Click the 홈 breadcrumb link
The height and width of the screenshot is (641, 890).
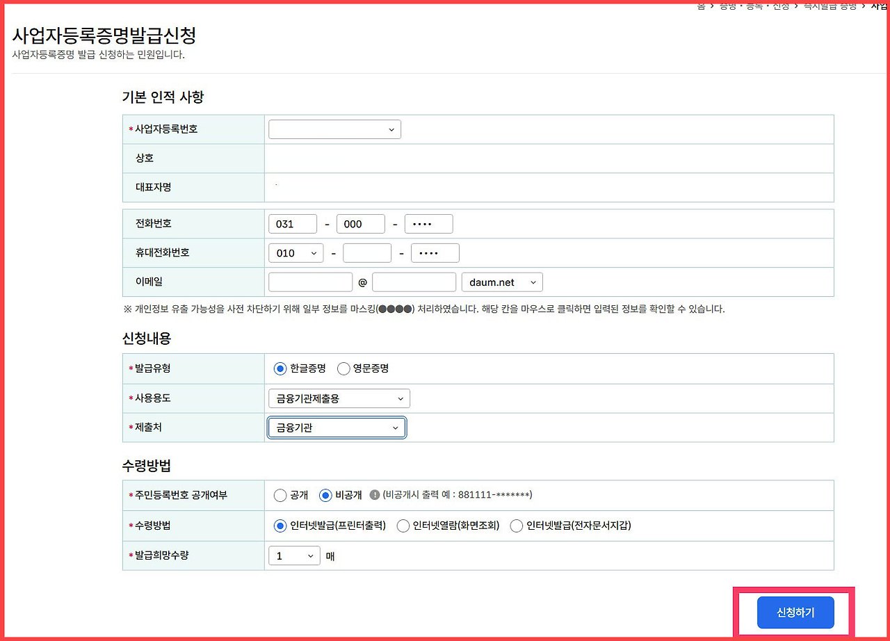pyautogui.click(x=701, y=6)
